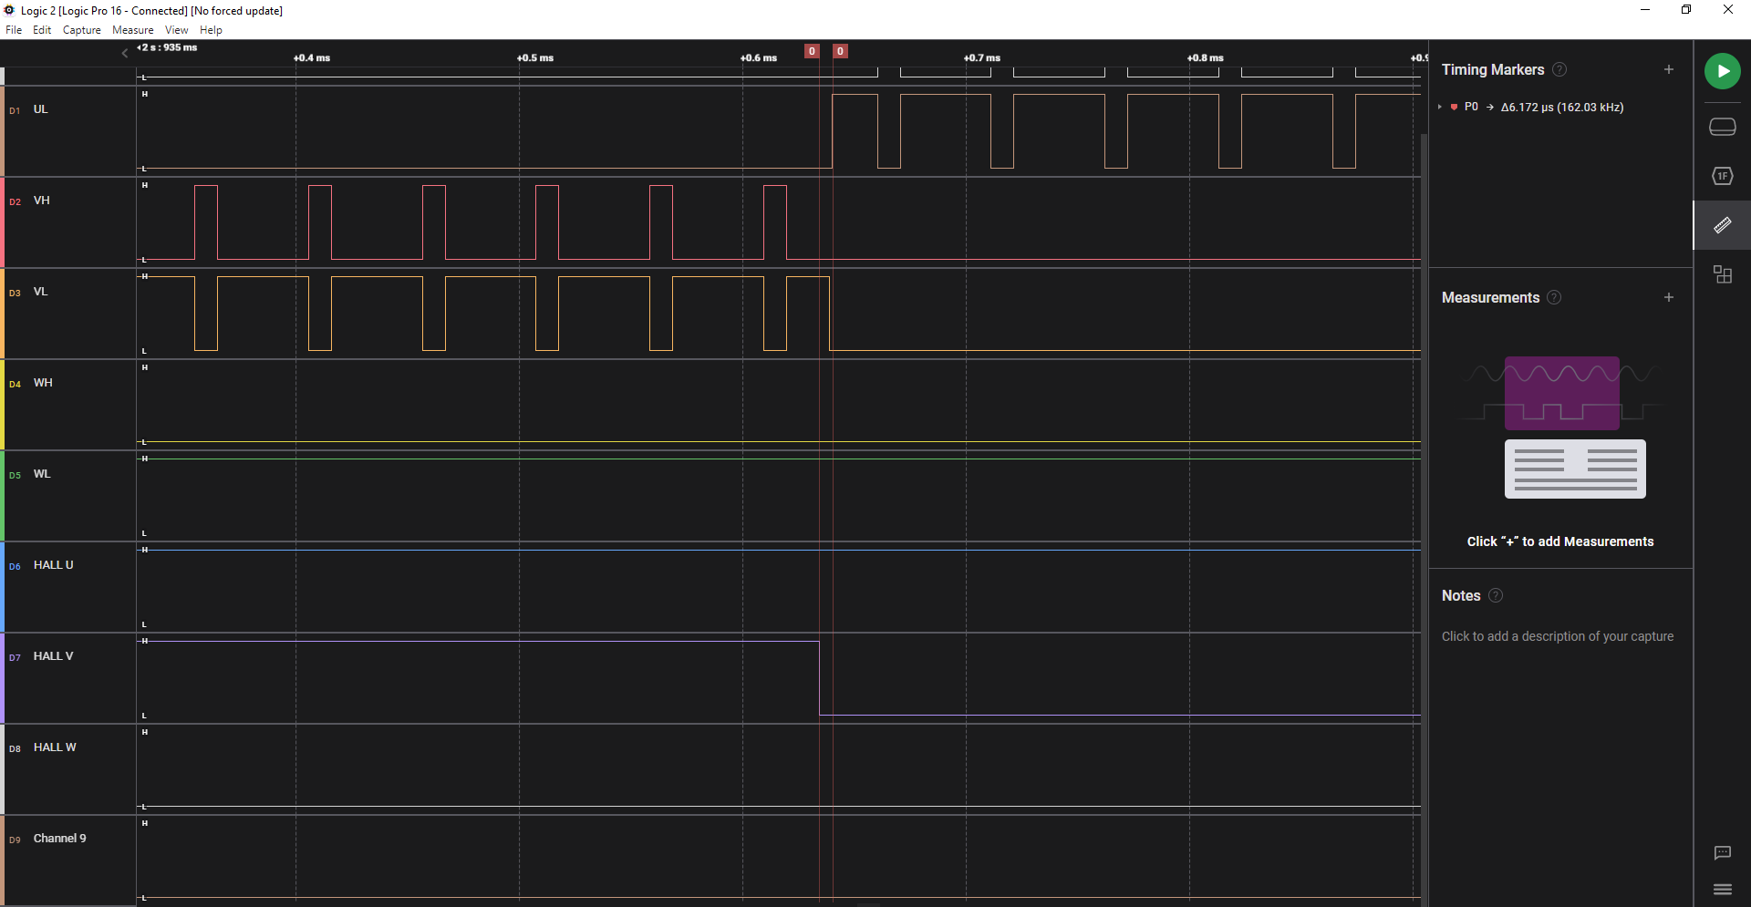This screenshot has height=907, width=1751.
Task: Click the second red timing marker flag
Action: (841, 51)
